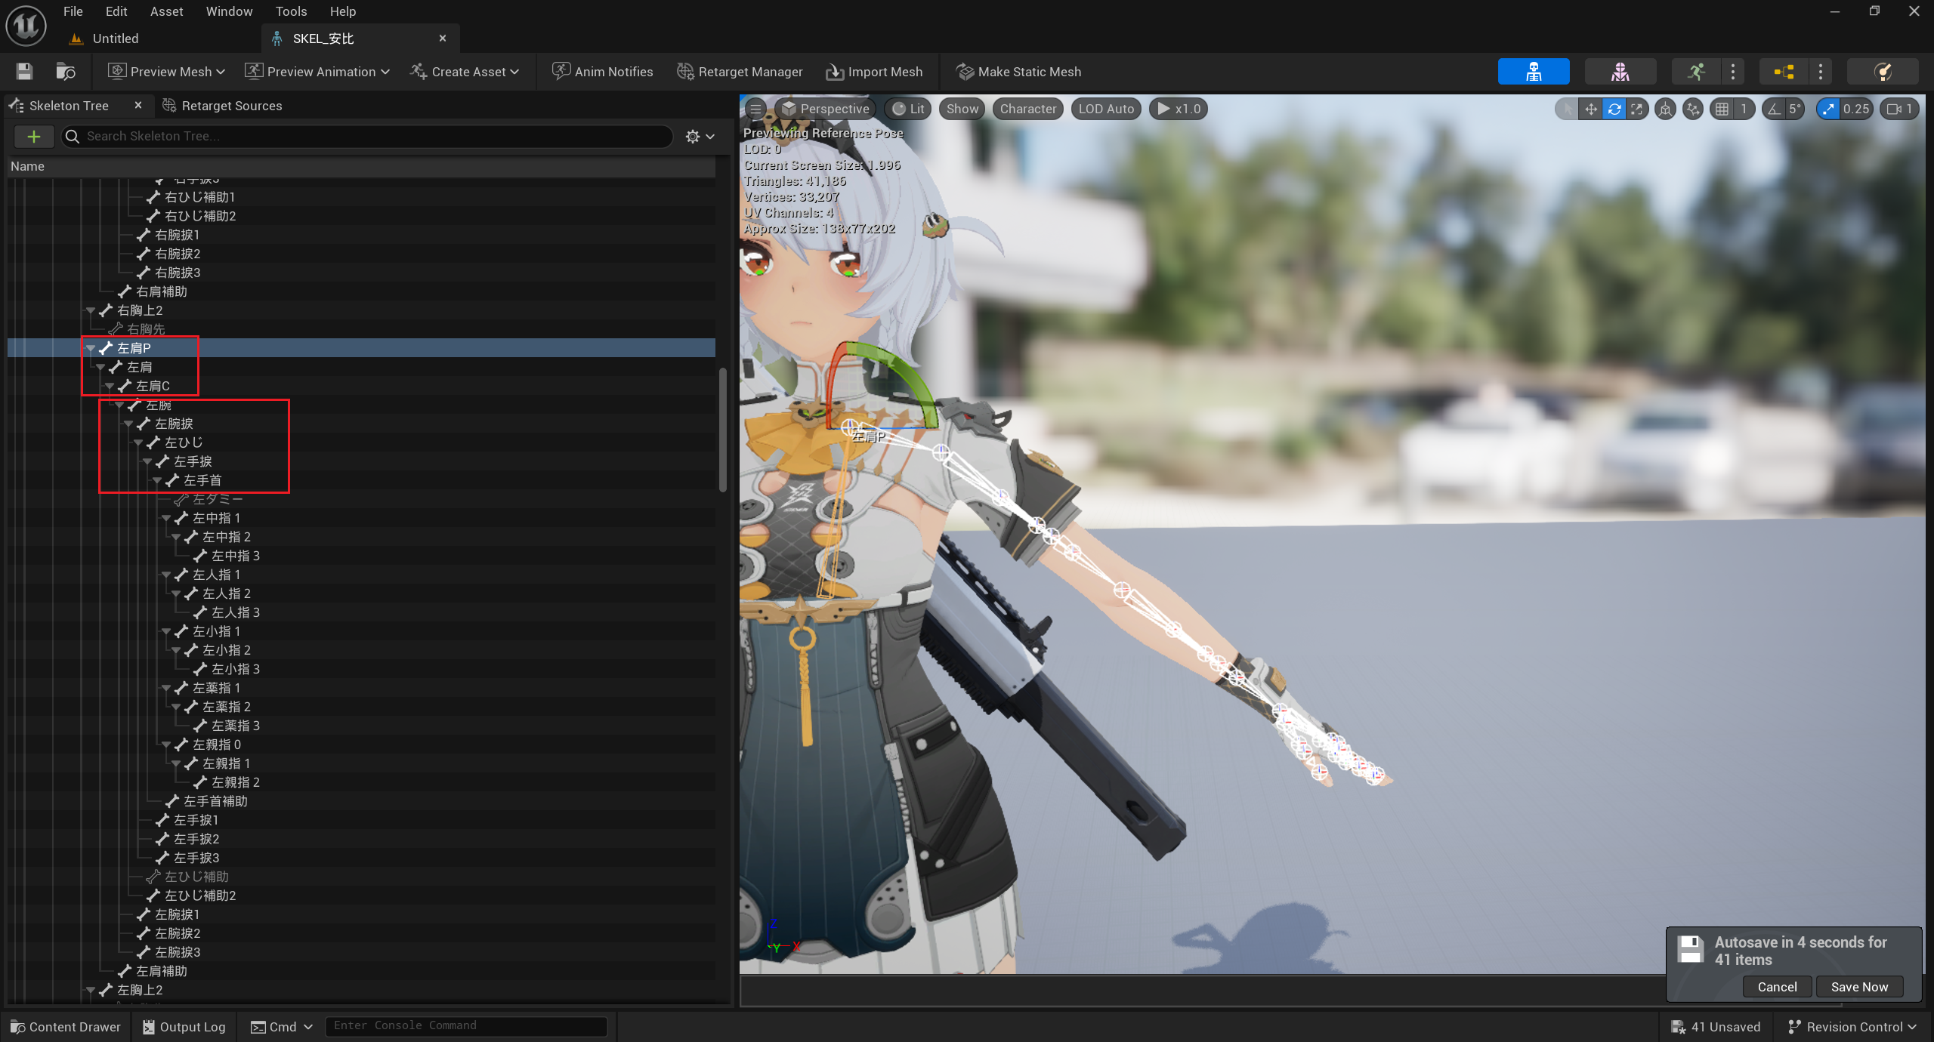The image size is (1934, 1042).
Task: Collapse the 左肩P bone in Skeleton Tree
Action: [x=91, y=347]
